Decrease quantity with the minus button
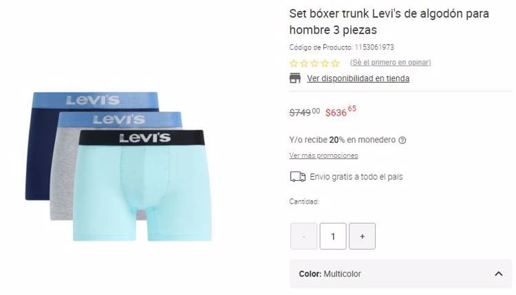The width and height of the screenshot is (516, 295). [303, 236]
